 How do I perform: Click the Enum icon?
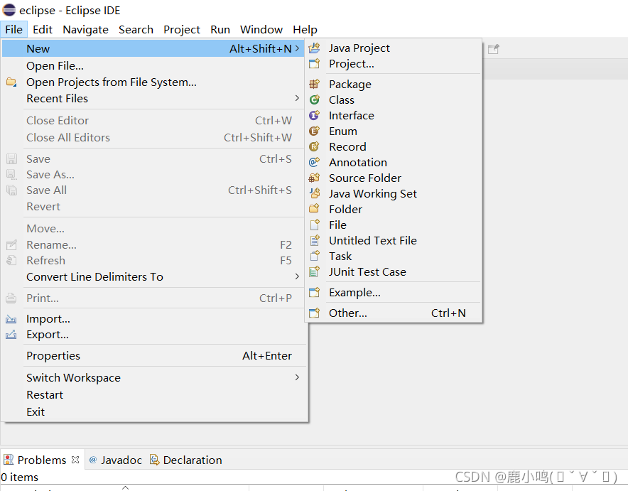[x=315, y=131]
